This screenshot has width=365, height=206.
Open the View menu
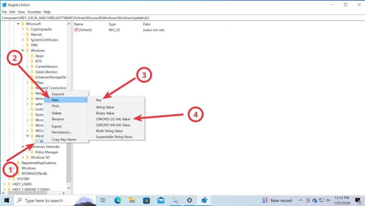21,12
